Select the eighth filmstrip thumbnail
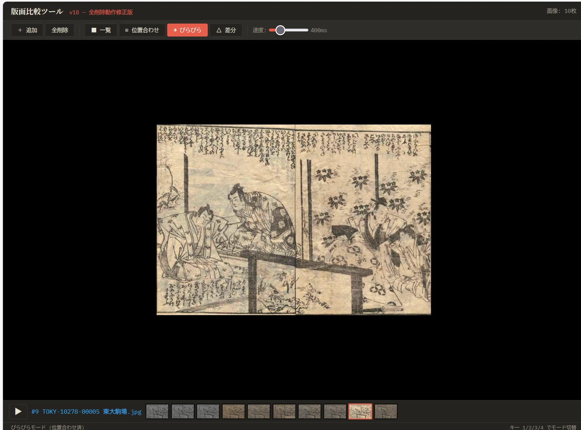 pos(335,411)
